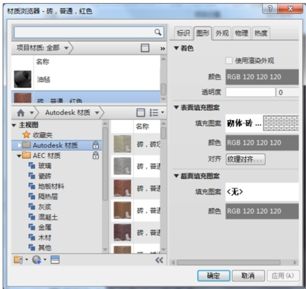The height and width of the screenshot is (289, 306).
Task: Switch to the 物理 tab
Action: [x=242, y=33]
